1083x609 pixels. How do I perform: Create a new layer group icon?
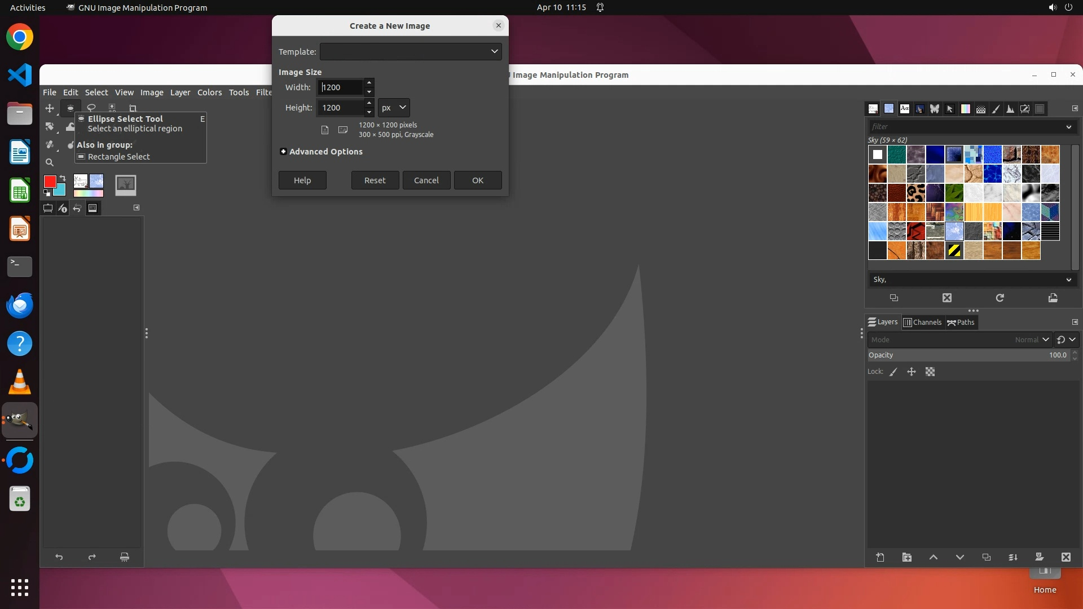(907, 558)
